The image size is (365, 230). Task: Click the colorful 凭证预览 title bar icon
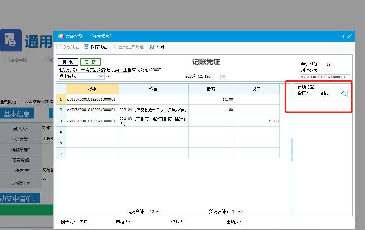tap(61, 36)
